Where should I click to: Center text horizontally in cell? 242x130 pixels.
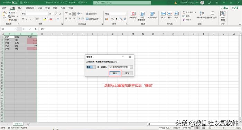pos(70,19)
